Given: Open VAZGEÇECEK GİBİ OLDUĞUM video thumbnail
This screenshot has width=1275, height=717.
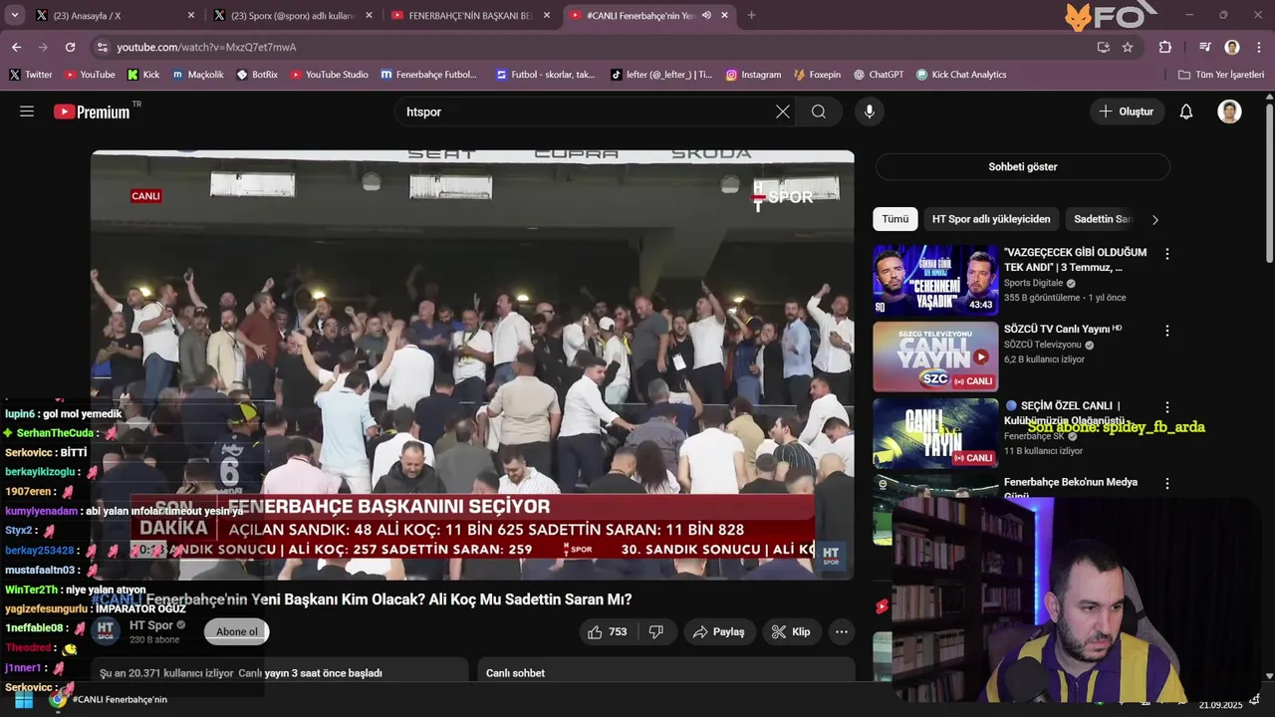Looking at the screenshot, I should click(935, 280).
